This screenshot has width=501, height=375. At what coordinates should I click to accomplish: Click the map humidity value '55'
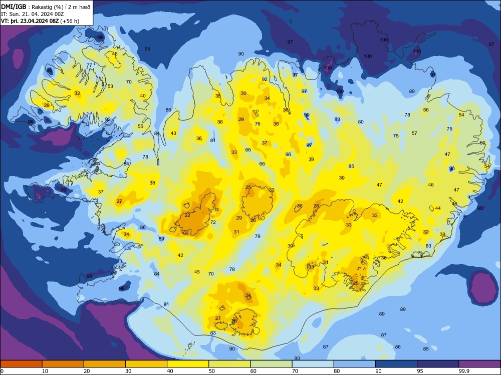click(140, 126)
